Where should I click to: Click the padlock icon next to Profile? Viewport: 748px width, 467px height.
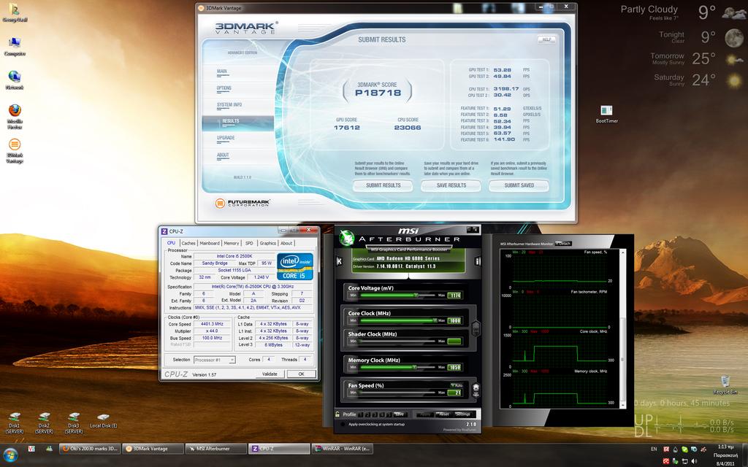(x=337, y=414)
